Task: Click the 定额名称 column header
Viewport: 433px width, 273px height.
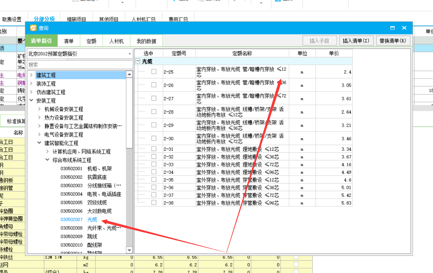Action: pyautogui.click(x=242, y=53)
